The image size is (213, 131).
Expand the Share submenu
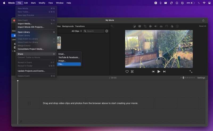pyautogui.click(x=36, y=54)
